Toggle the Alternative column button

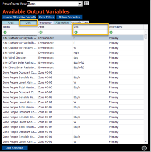[x=62, y=23]
